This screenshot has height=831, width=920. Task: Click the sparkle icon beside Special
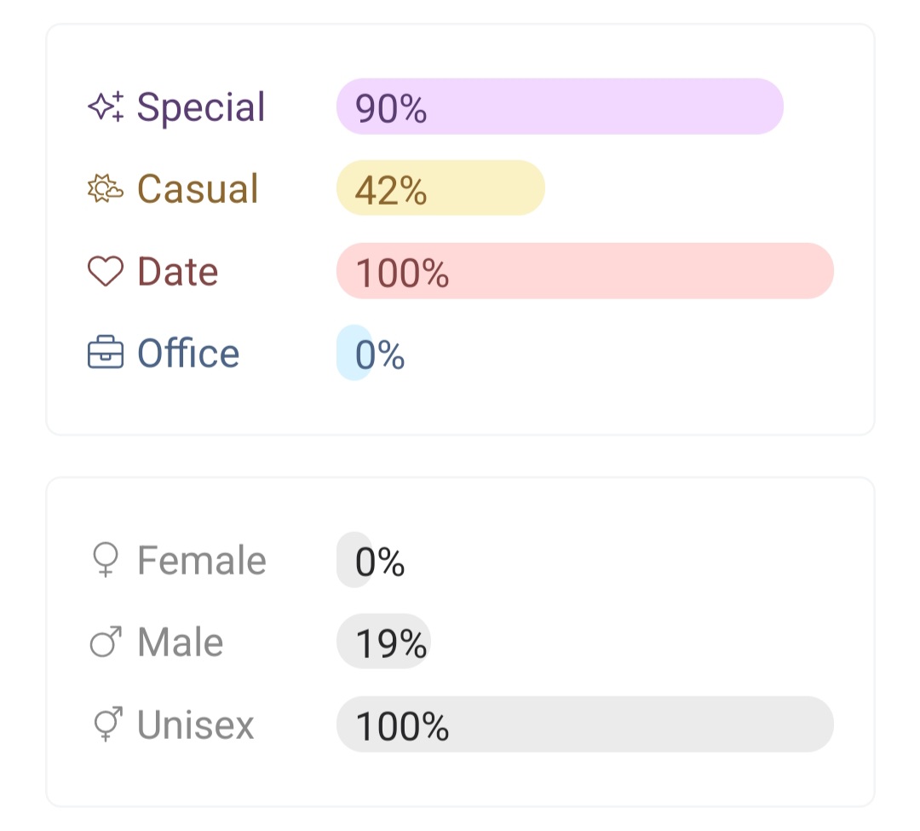coord(106,107)
